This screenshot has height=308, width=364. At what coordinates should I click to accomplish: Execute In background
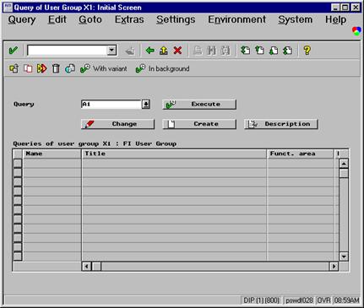tap(162, 68)
